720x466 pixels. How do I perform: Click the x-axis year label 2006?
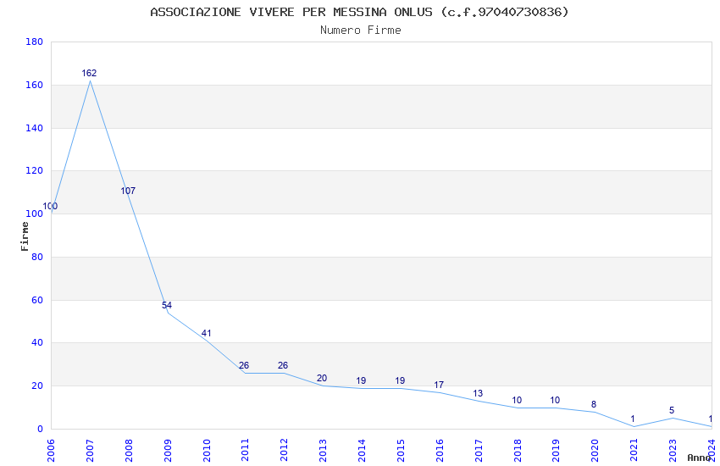(51, 451)
